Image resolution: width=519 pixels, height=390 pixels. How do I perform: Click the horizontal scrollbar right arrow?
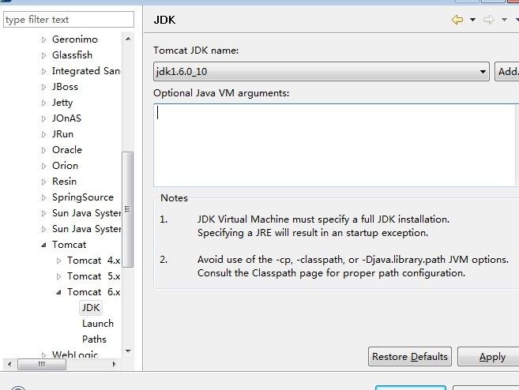[x=115, y=364]
